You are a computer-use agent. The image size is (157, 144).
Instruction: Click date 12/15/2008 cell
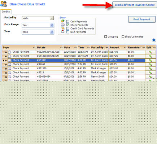click(70, 64)
